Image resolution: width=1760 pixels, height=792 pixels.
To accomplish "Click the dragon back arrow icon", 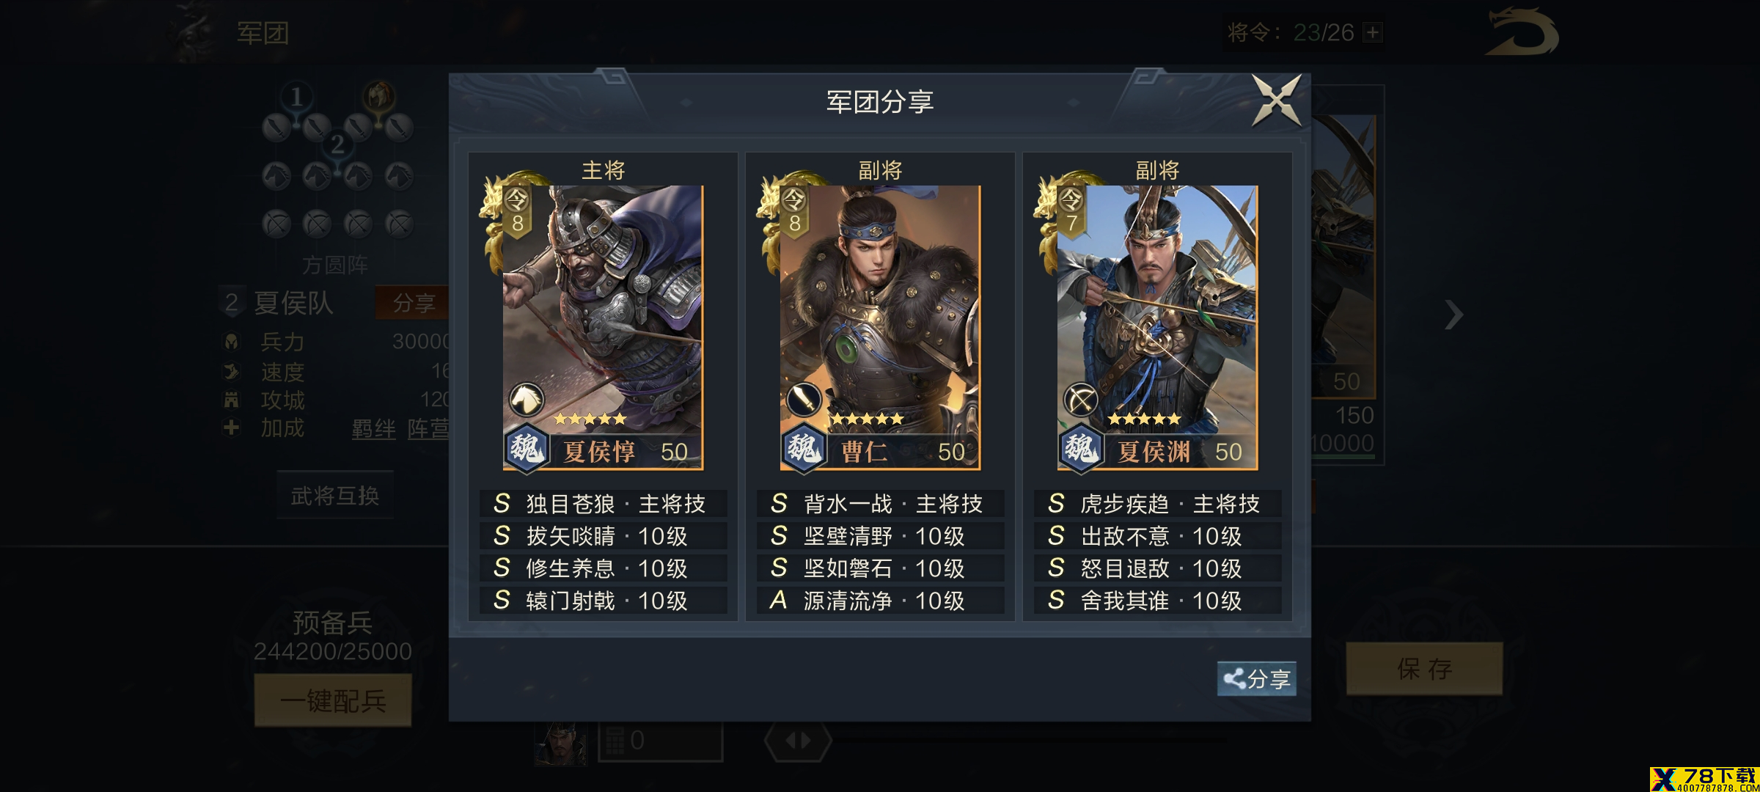I will (x=1522, y=32).
